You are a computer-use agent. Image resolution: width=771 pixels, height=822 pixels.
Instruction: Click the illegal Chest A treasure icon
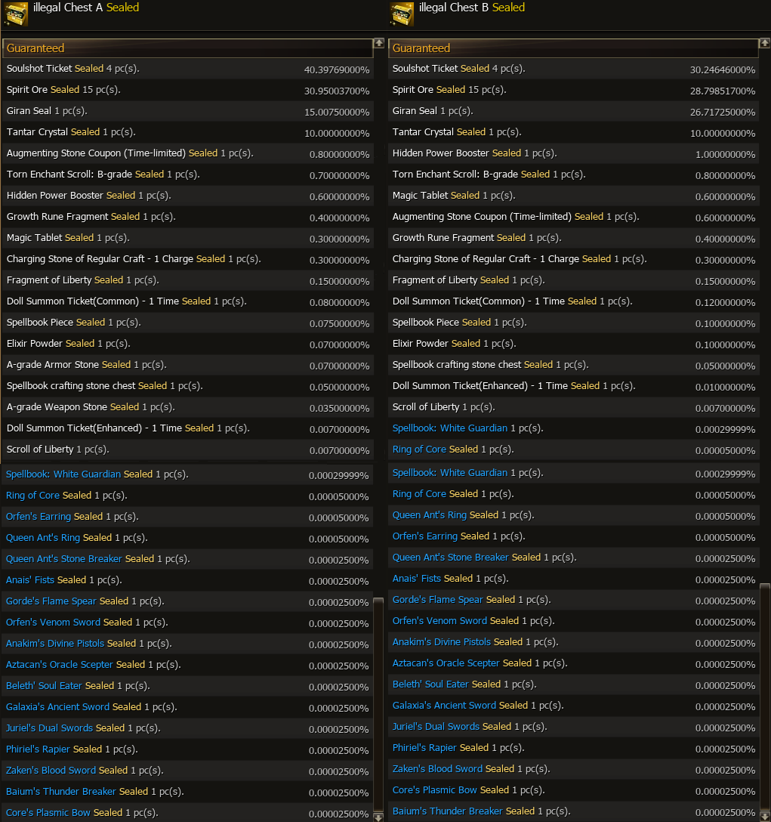[x=16, y=14]
